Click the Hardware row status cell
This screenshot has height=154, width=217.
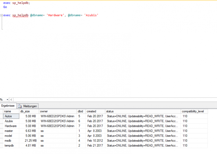point(143,126)
